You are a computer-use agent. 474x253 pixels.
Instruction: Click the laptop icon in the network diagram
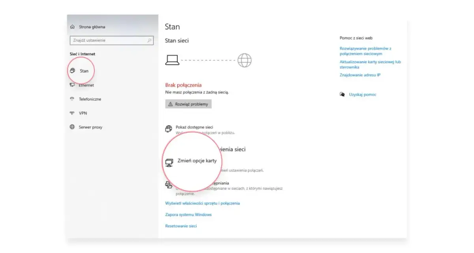coord(171,60)
